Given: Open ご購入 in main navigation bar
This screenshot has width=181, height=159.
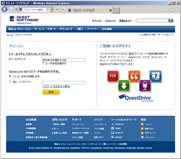Looking at the screenshot, I should click(x=80, y=29).
